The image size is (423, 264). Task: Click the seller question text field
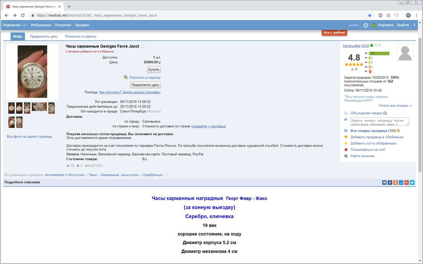click(380, 121)
